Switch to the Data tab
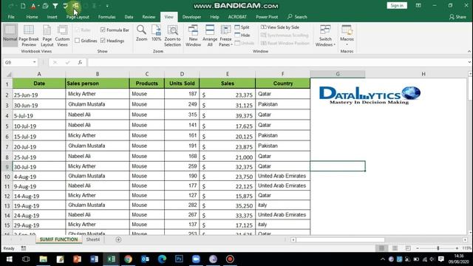473x266 pixels. pyautogui.click(x=129, y=17)
